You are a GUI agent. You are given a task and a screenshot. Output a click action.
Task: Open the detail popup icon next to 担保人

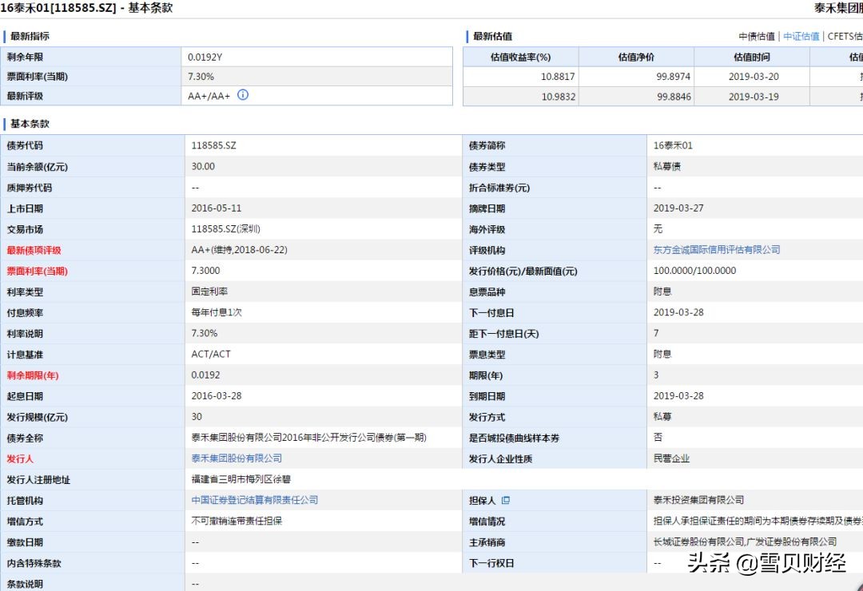tap(507, 500)
